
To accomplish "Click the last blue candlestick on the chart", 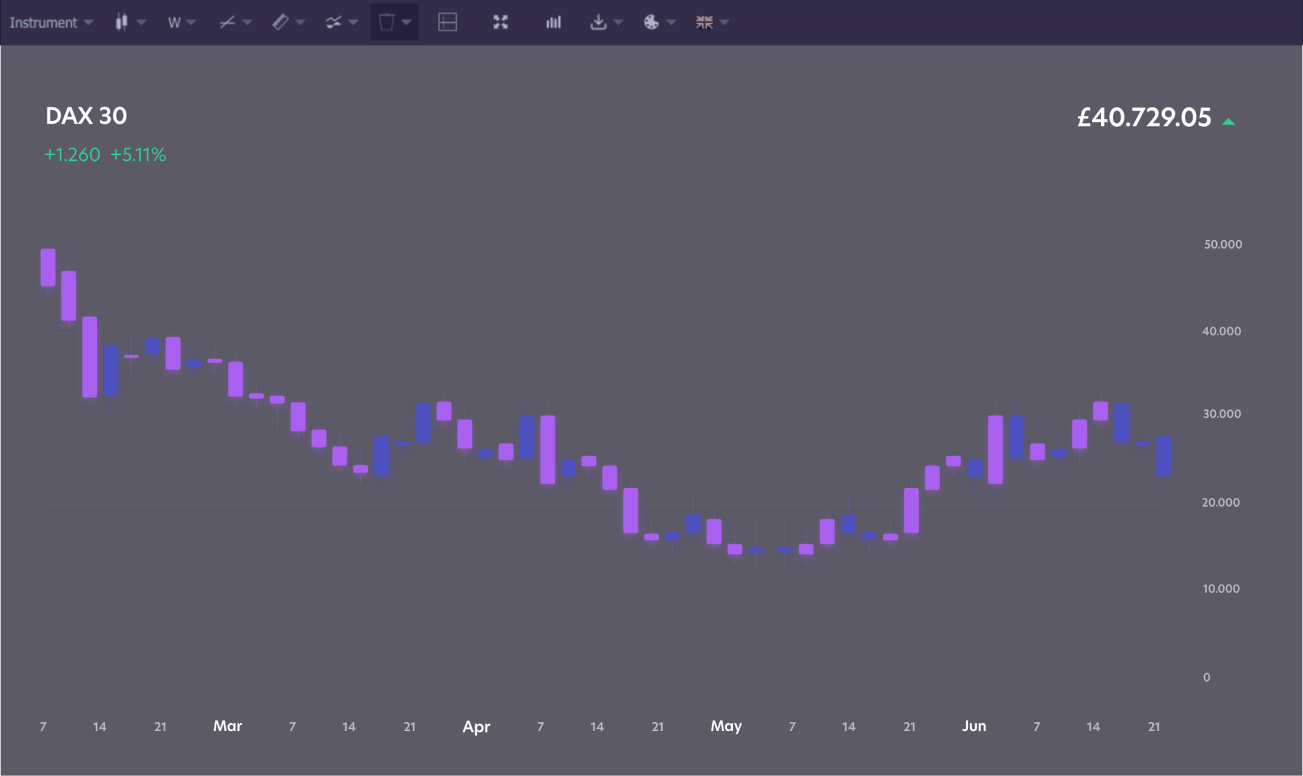I will coord(1164,456).
